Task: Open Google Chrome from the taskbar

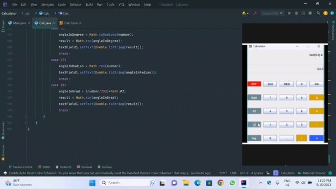Action: (x=220, y=183)
